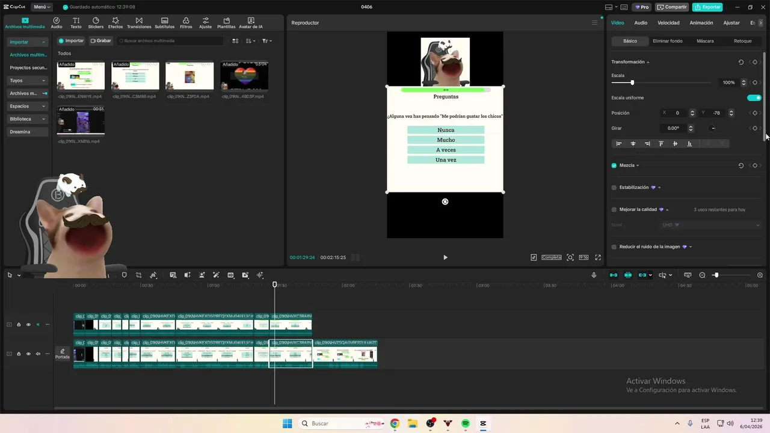Select the Máscara subtab
This screenshot has width=770, height=433.
pos(705,41)
